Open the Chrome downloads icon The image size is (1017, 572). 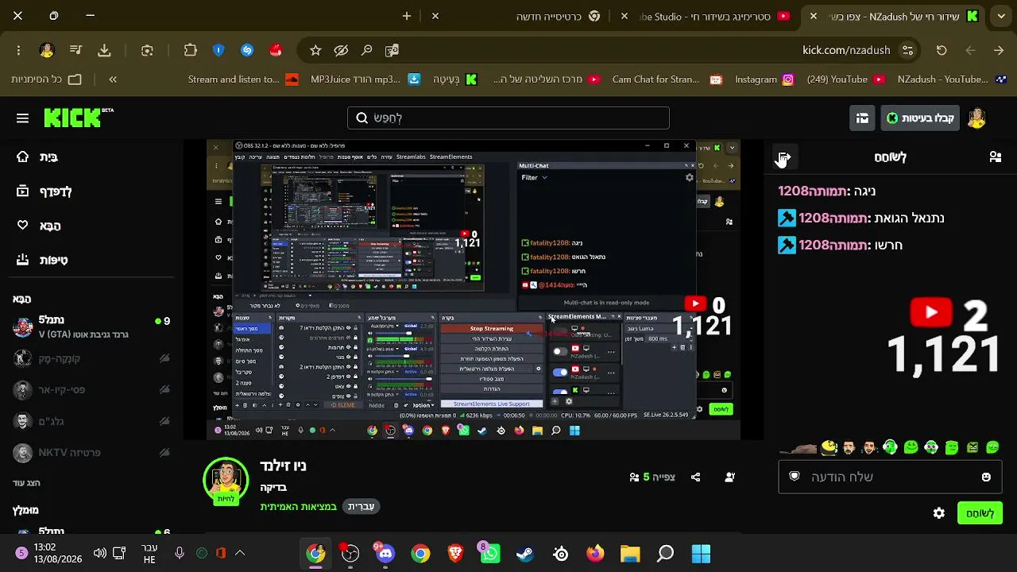[x=104, y=50]
